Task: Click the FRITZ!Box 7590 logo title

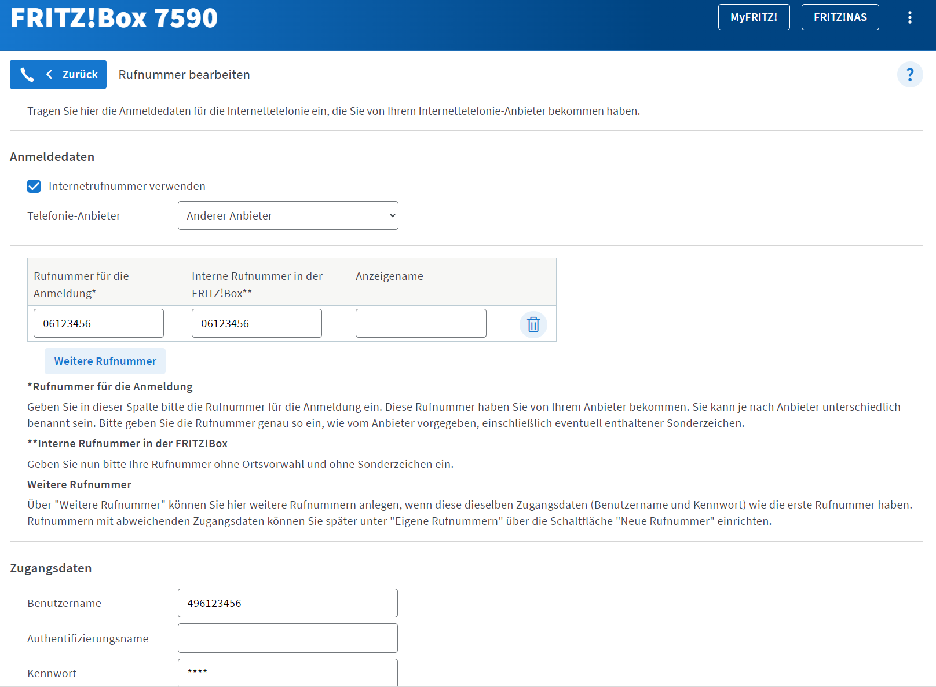Action: coord(114,18)
